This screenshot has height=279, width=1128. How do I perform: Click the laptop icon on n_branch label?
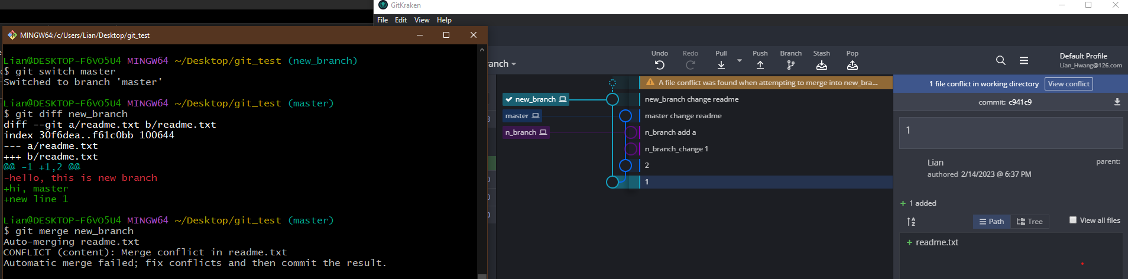pos(543,132)
